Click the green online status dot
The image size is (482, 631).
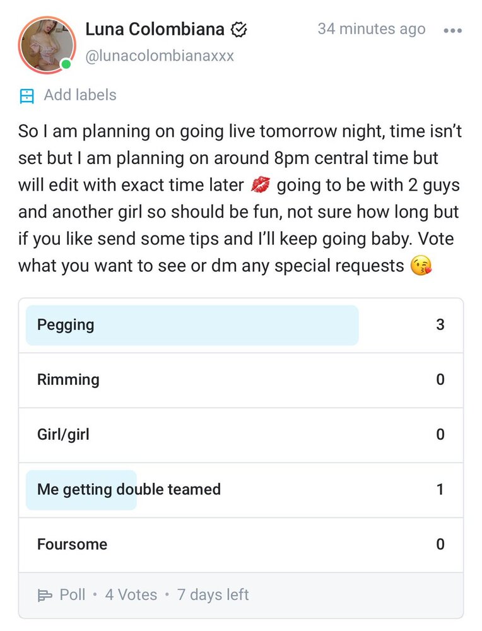[66, 64]
